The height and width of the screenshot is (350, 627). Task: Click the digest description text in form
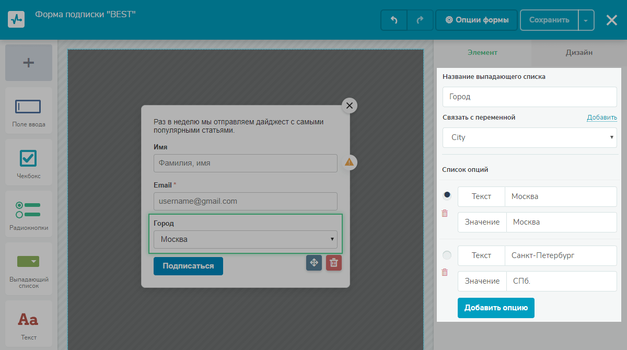(239, 126)
